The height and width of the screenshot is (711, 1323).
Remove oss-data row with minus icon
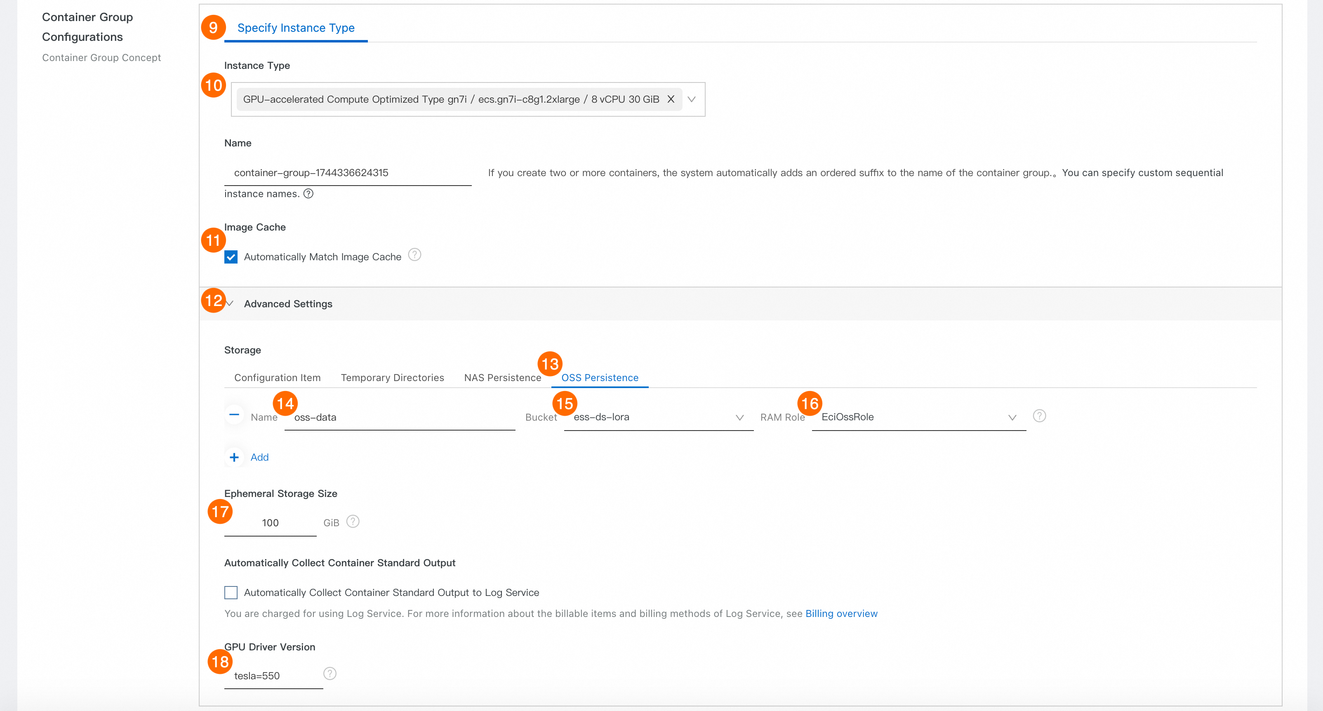coord(234,414)
